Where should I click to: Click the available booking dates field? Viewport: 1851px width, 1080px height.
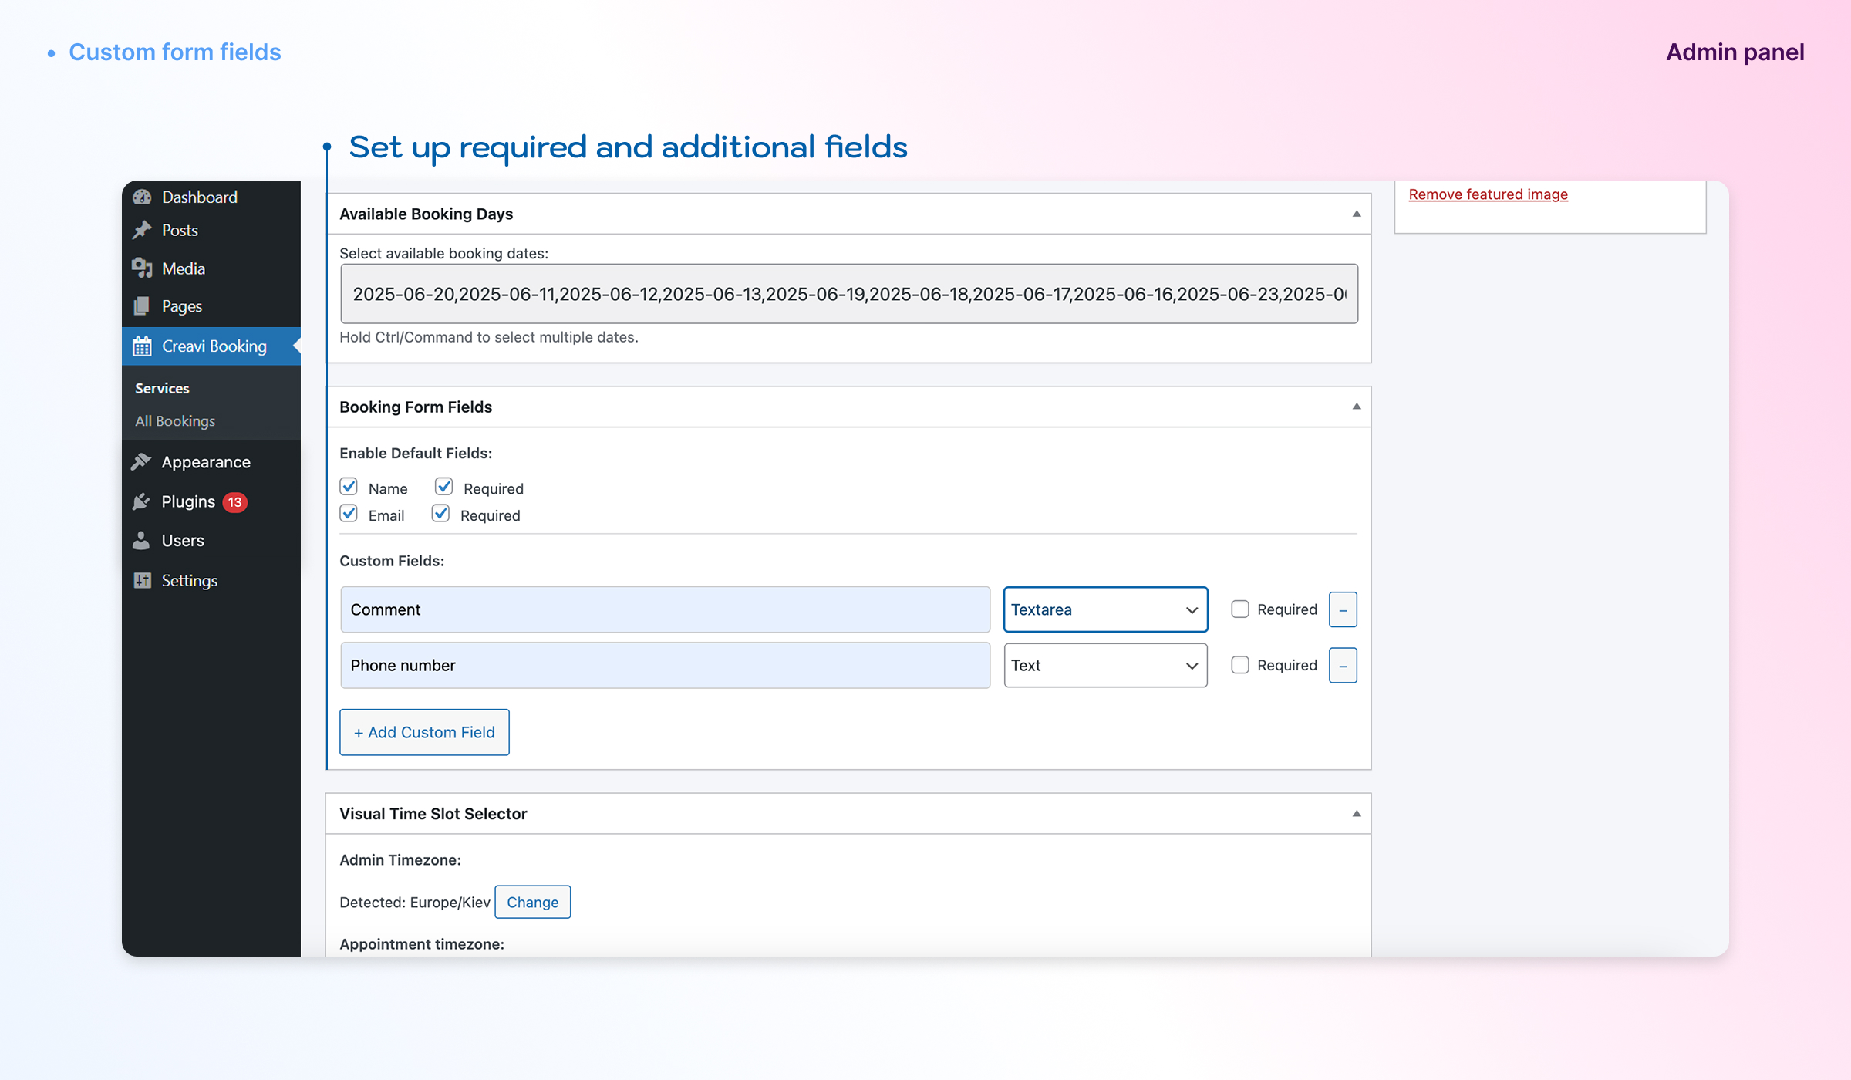[x=849, y=294]
